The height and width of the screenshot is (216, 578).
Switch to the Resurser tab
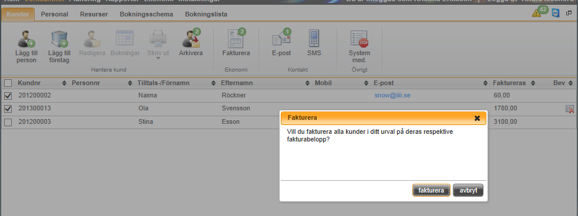click(x=94, y=14)
